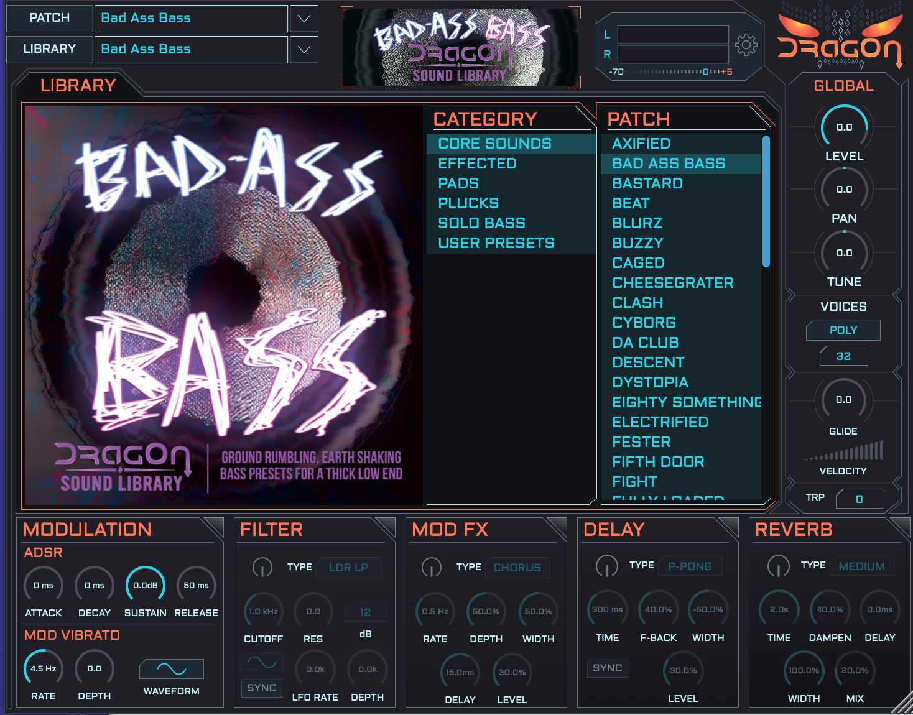Open the LIBRARY dropdown arrow
The height and width of the screenshot is (715, 913).
coord(304,50)
